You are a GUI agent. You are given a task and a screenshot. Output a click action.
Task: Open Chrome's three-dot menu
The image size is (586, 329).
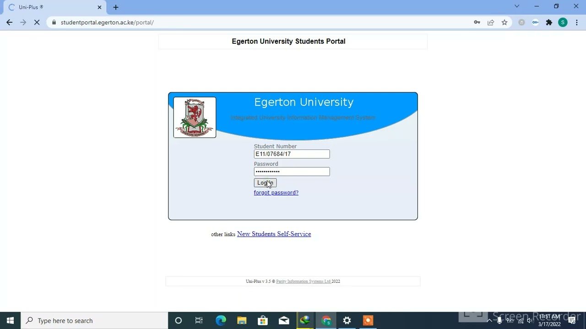[x=576, y=22]
